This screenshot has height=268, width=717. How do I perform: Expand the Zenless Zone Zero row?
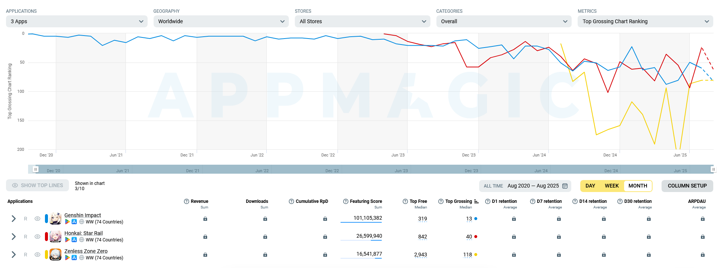(x=13, y=255)
